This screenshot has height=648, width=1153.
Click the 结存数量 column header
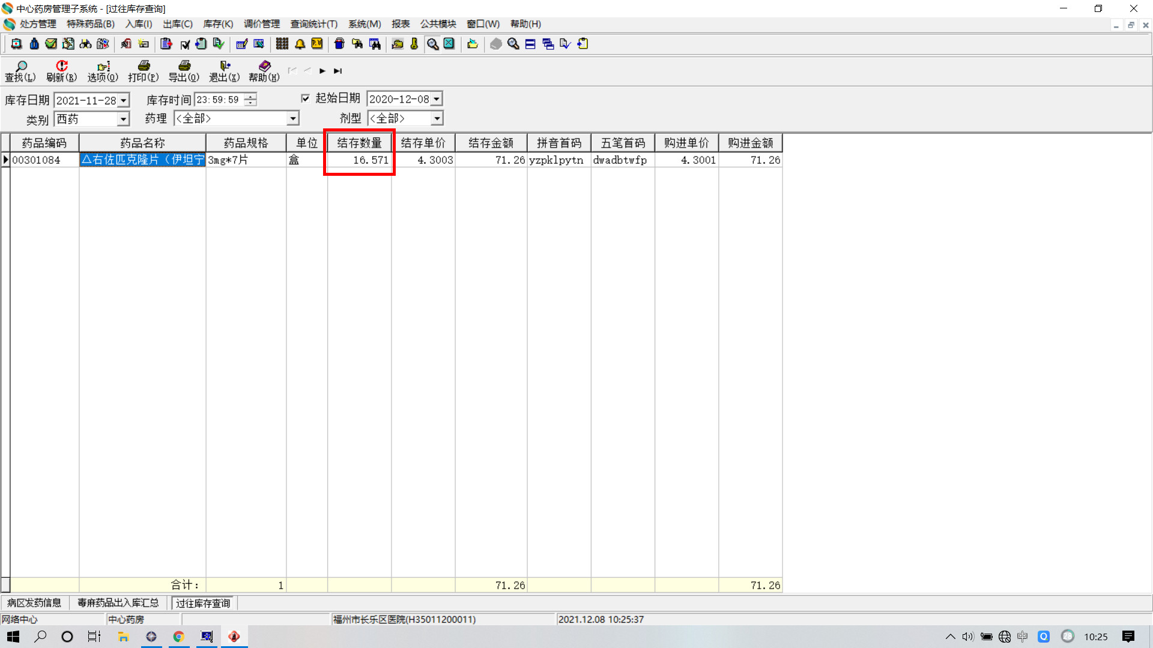[359, 143]
